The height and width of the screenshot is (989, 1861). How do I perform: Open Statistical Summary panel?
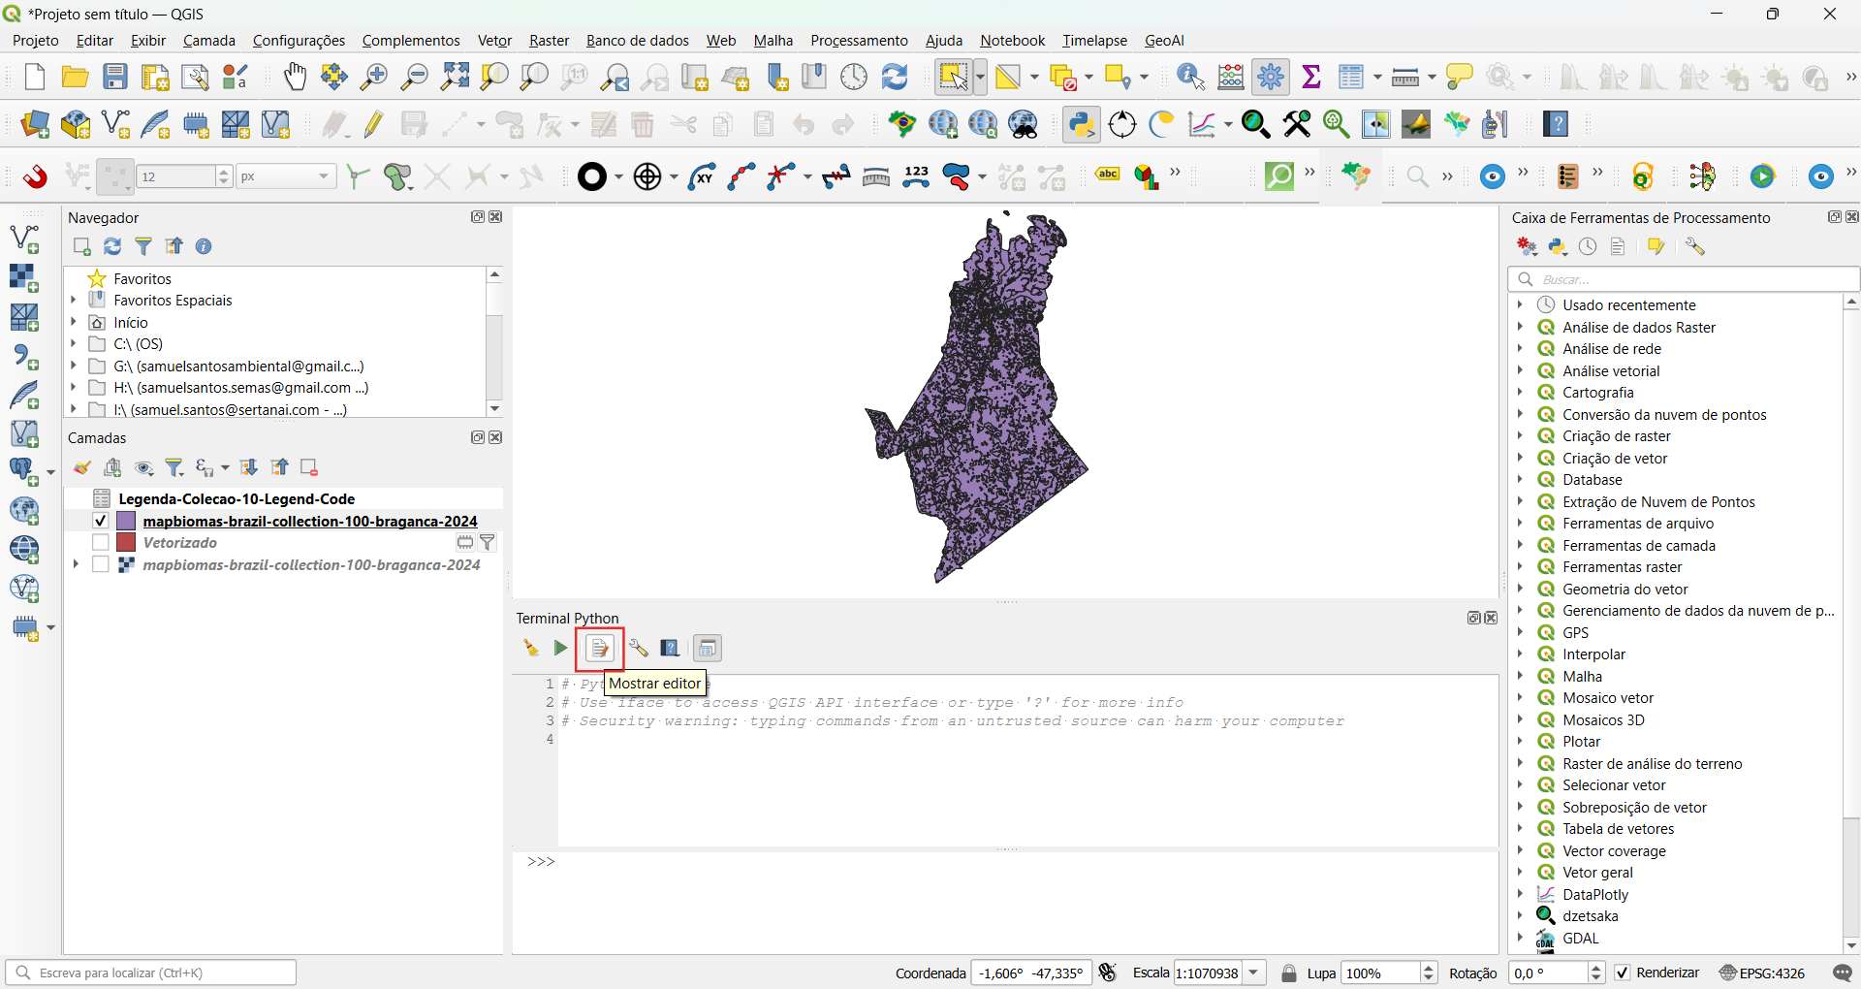point(1311,77)
